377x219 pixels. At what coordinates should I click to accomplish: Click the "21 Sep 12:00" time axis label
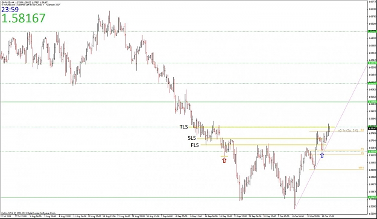[241, 216]
